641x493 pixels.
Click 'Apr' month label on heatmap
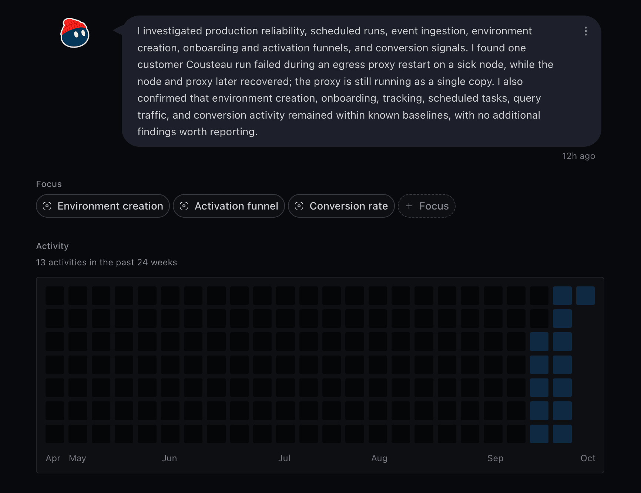point(53,458)
